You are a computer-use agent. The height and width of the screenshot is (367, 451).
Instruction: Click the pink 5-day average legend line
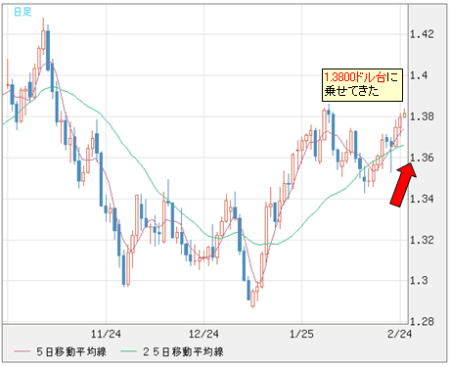point(22,351)
